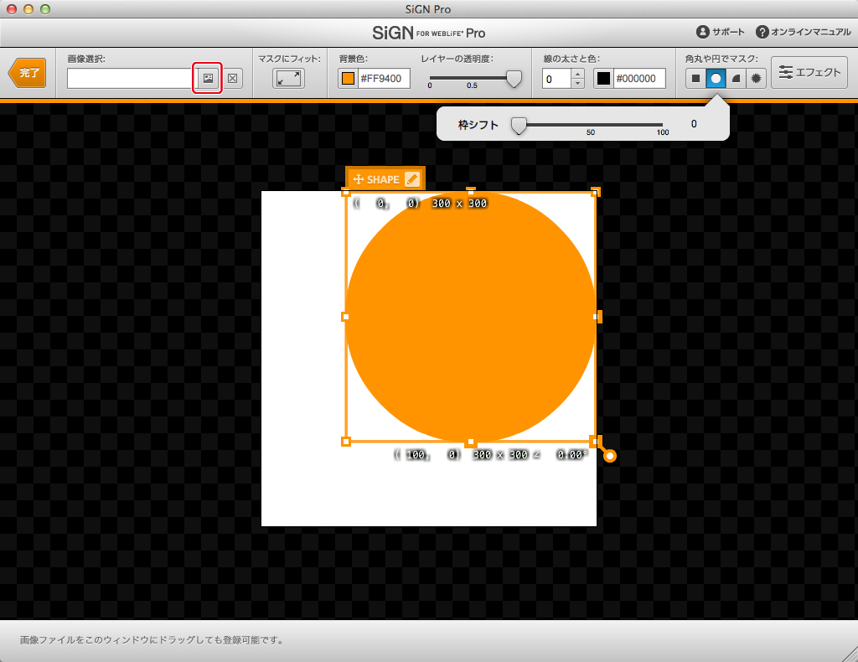Select the rounded corner mask shape
The height and width of the screenshot is (662, 858).
(x=736, y=78)
